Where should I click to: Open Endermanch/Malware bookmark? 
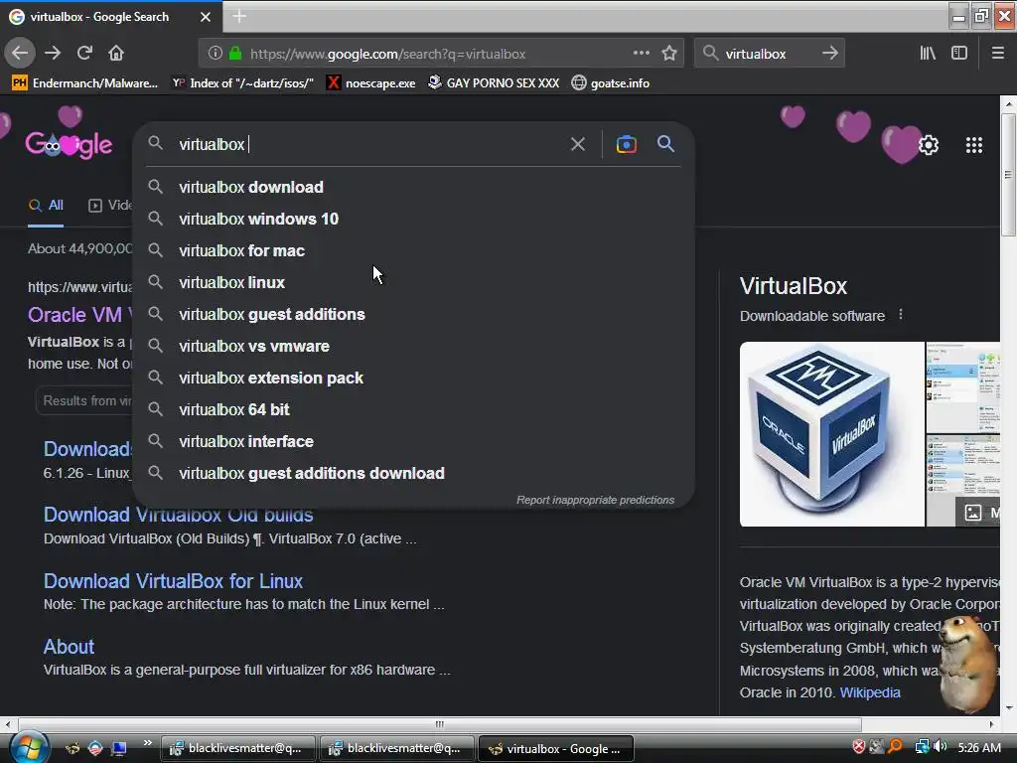tap(85, 83)
